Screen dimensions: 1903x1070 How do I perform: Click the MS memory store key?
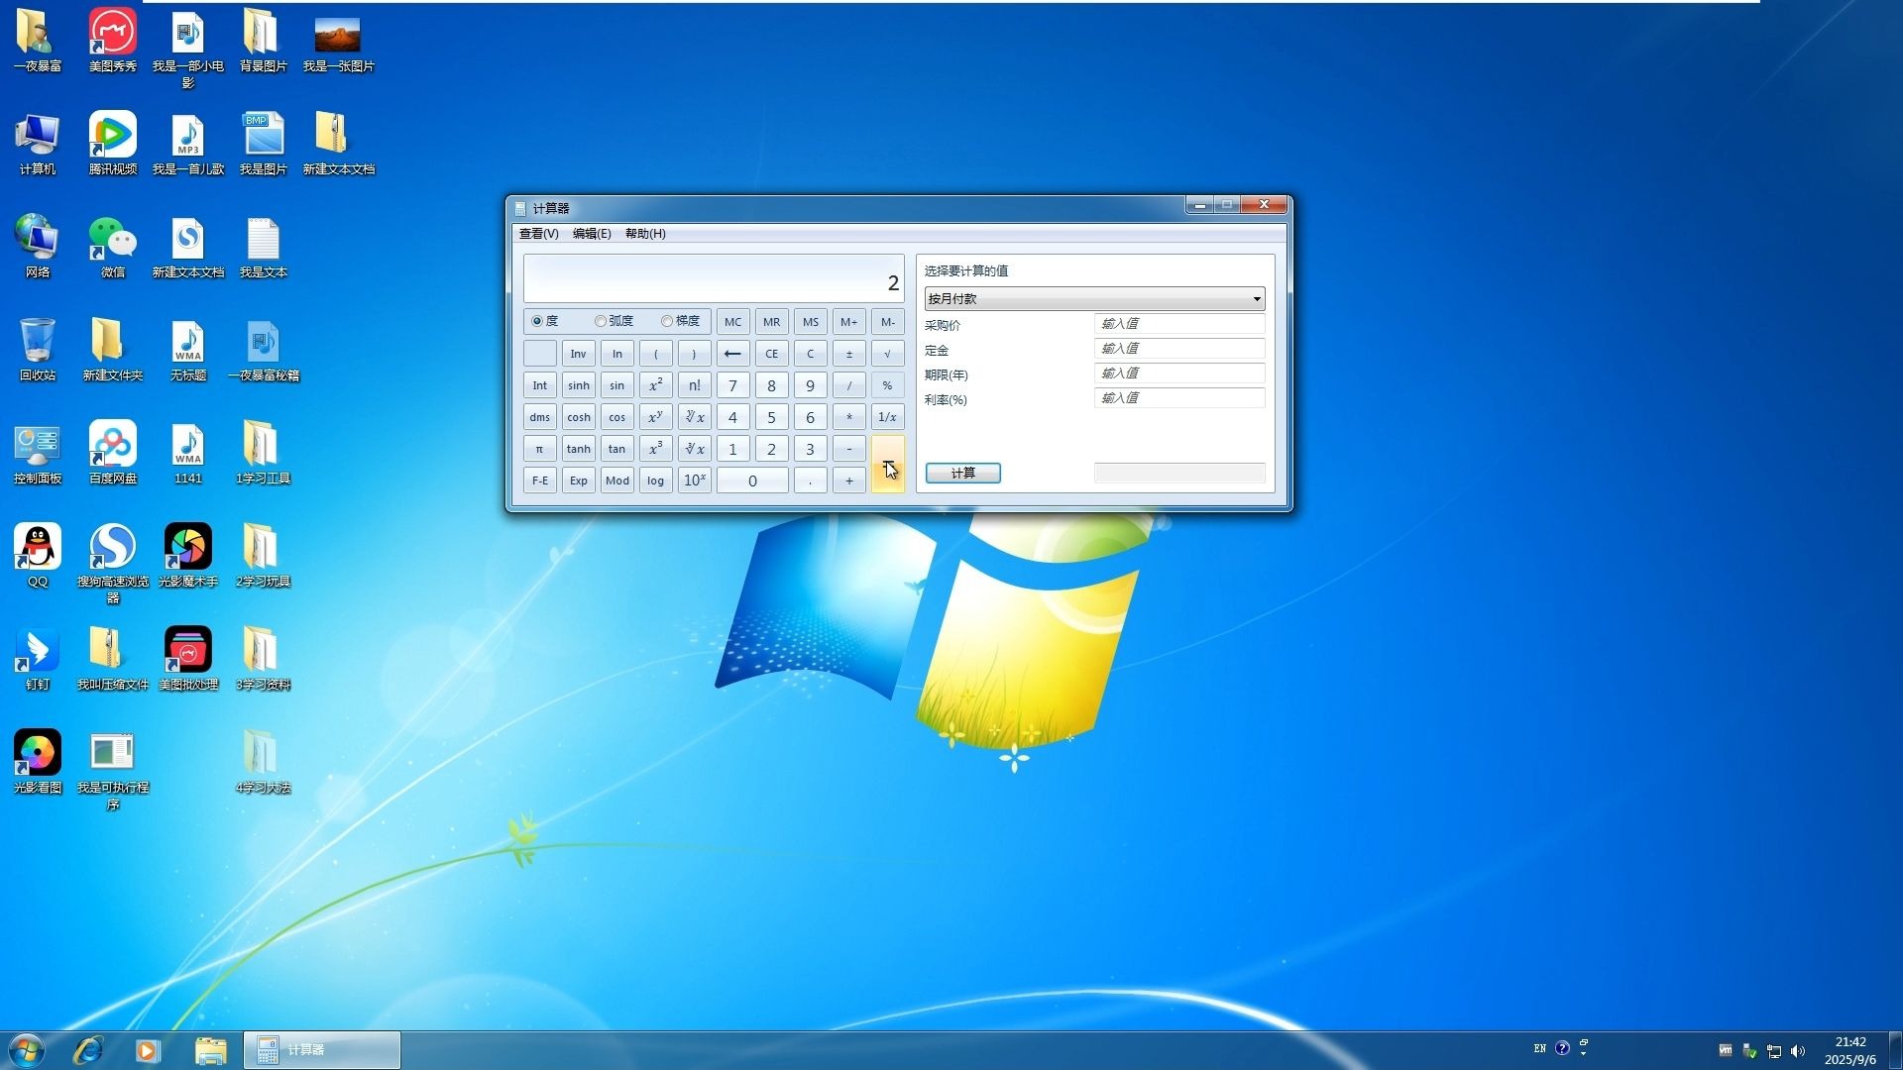pyautogui.click(x=810, y=322)
